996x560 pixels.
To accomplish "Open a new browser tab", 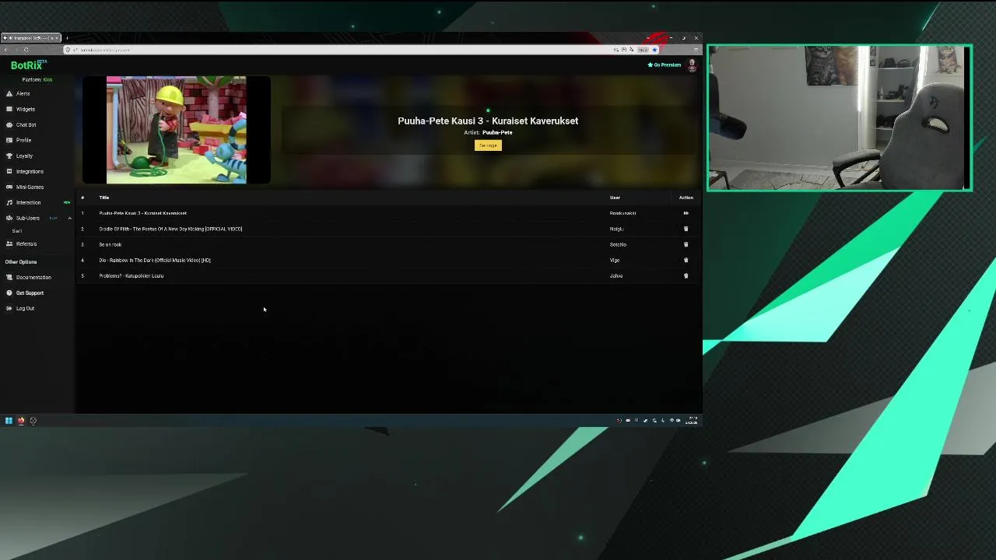I will (x=67, y=37).
